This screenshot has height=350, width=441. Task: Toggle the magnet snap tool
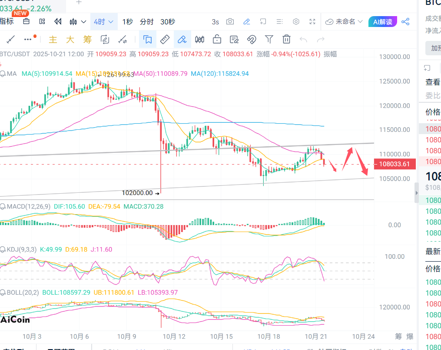[x=252, y=40]
